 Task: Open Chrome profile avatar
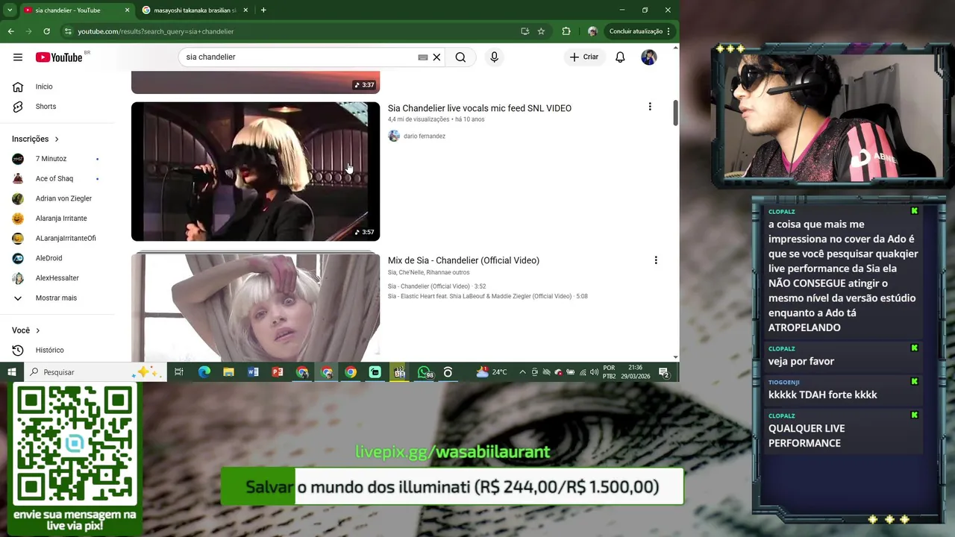point(592,31)
